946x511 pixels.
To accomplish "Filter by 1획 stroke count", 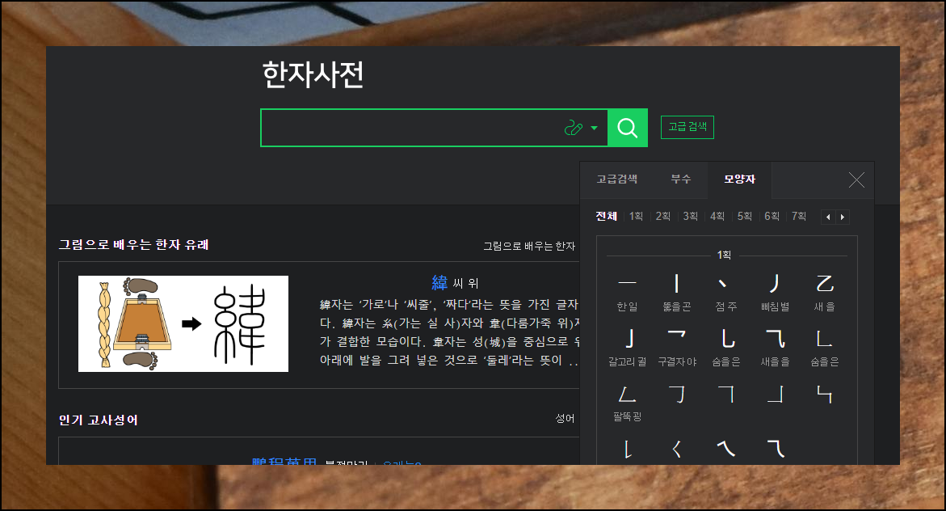I will click(636, 216).
